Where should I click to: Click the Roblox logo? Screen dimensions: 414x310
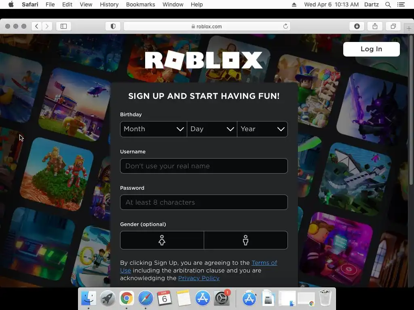pos(204,61)
